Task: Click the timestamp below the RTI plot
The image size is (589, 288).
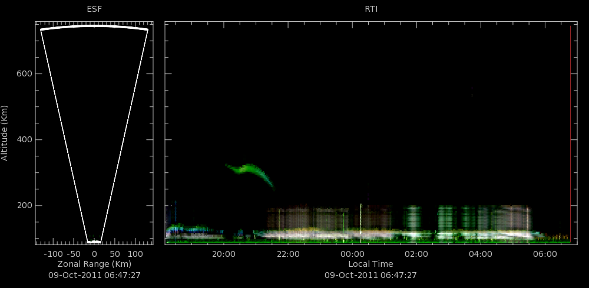Action: (x=370, y=275)
